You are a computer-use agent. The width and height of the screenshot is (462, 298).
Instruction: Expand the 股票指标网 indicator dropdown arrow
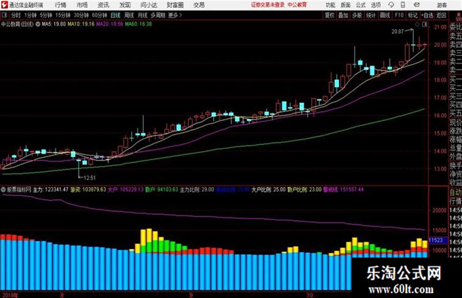click(x=3, y=189)
